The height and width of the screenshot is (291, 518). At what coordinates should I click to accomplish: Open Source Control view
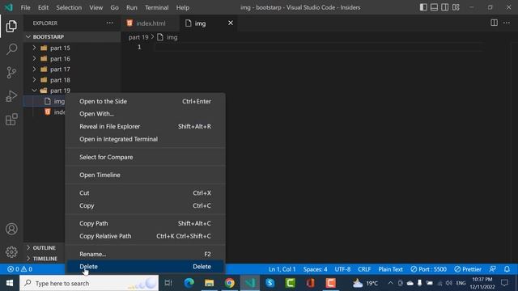point(11,73)
